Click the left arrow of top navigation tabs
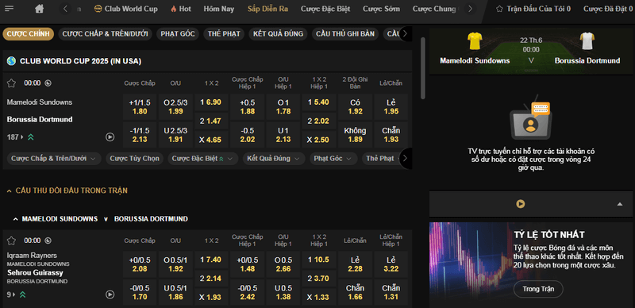This screenshot has width=635, height=308. tap(66, 9)
